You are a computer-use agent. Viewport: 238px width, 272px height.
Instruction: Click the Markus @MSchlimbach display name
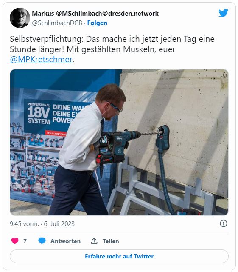[x=95, y=14]
